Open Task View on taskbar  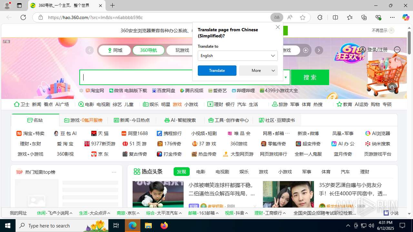click(x=116, y=226)
